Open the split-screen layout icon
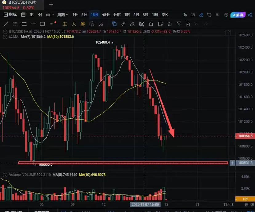 pos(32,15)
